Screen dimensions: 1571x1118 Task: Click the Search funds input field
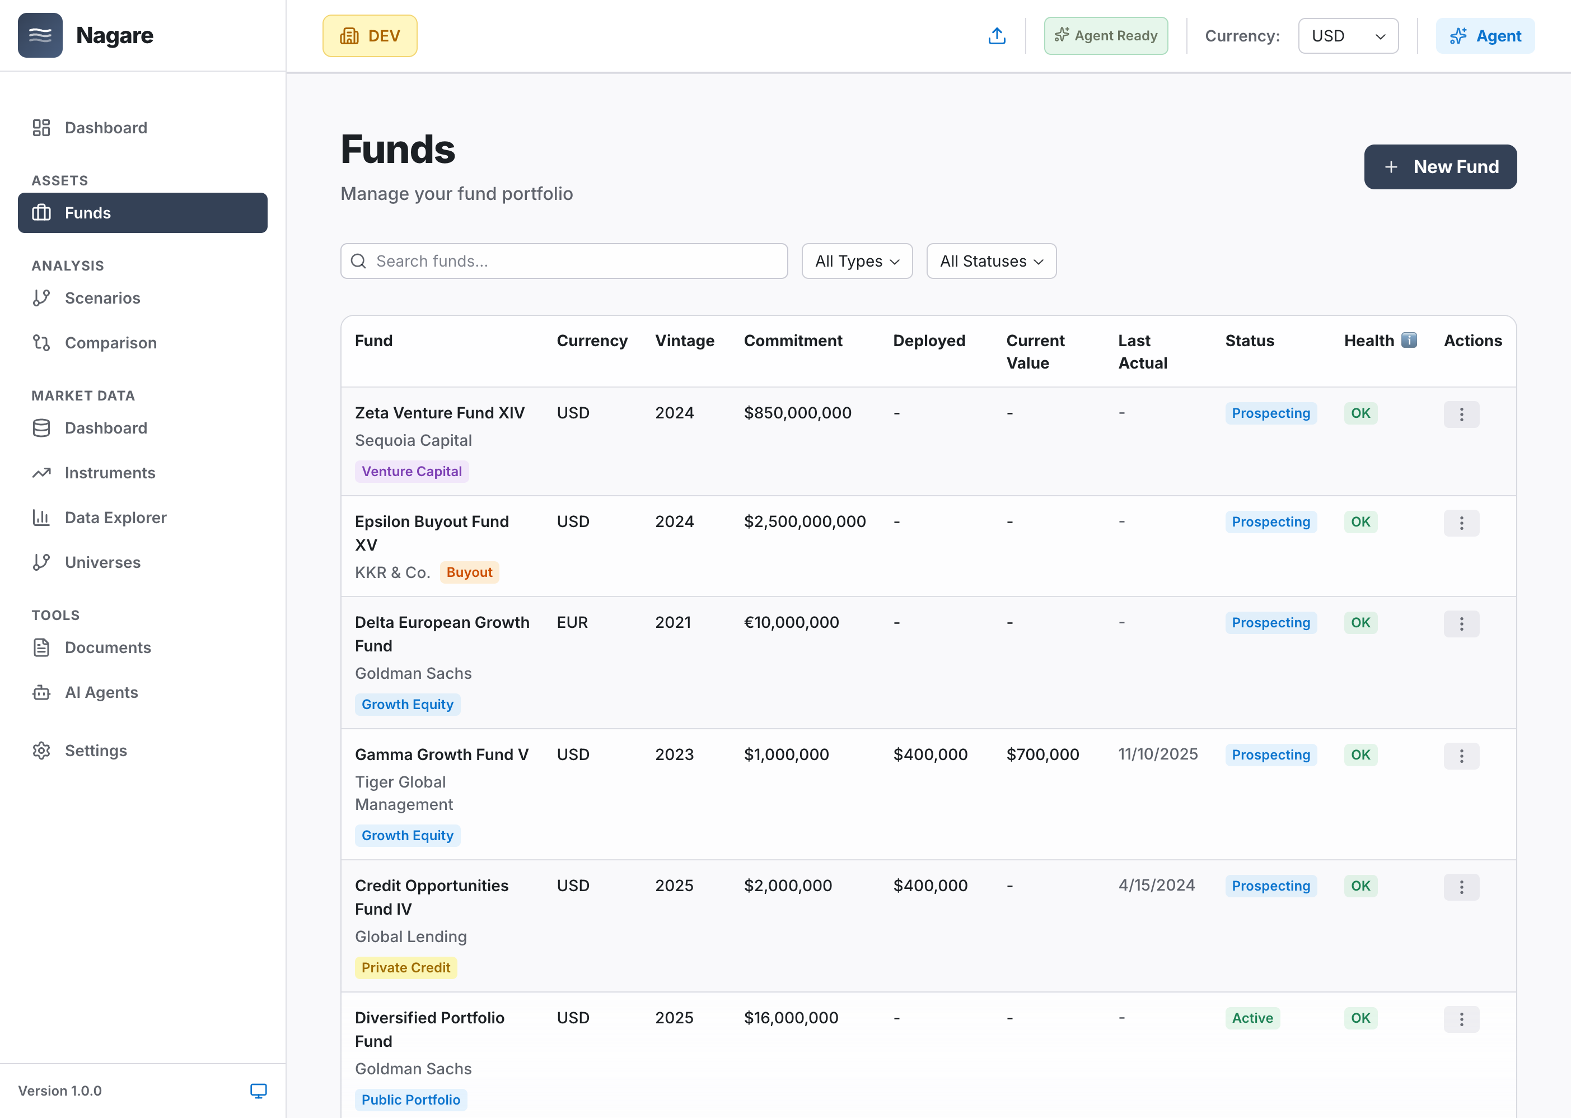coord(564,261)
